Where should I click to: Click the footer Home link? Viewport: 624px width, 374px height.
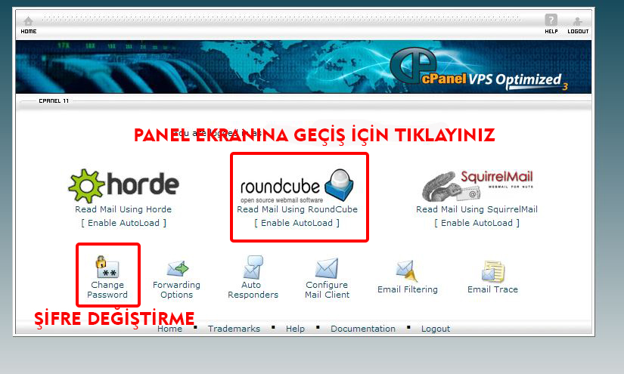[x=169, y=329]
